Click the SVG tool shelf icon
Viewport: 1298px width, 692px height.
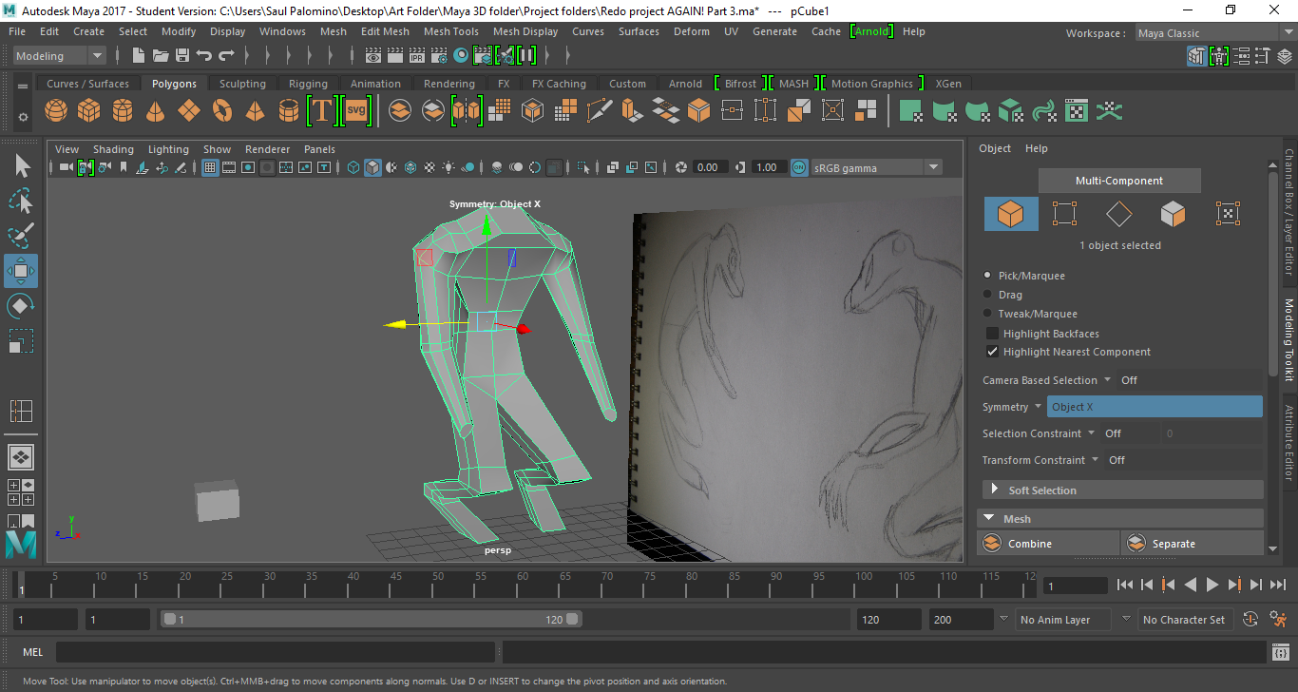pyautogui.click(x=356, y=111)
